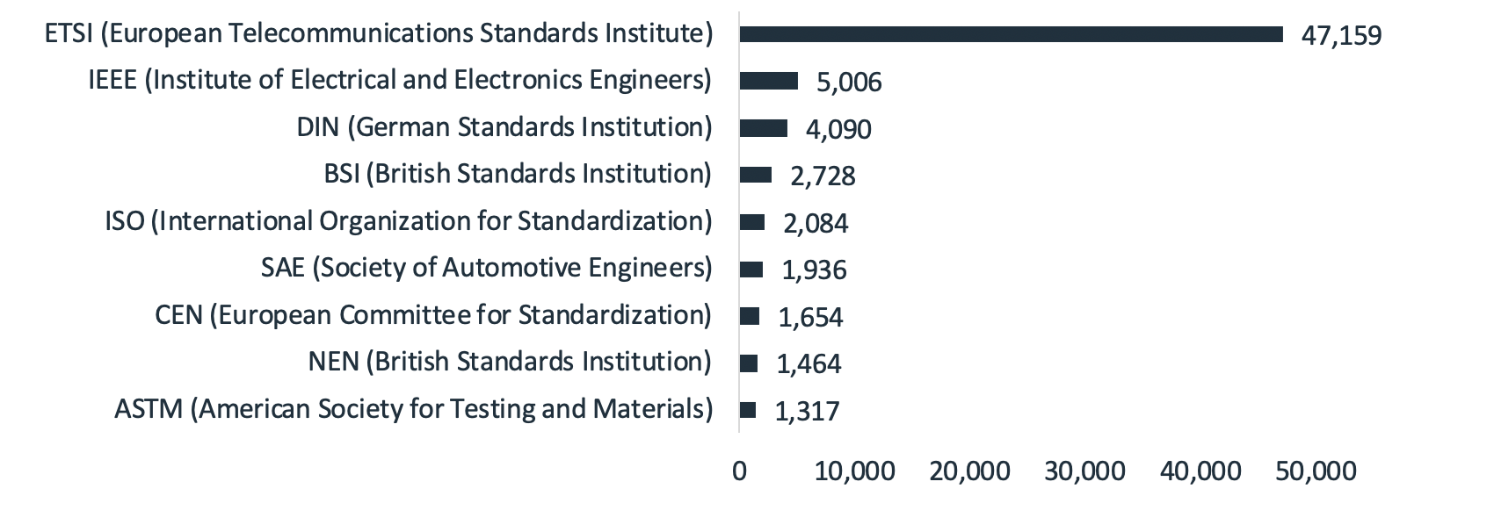This screenshot has height=532, width=1494.
Task: Click the 47,159 data label
Action: point(1341,36)
